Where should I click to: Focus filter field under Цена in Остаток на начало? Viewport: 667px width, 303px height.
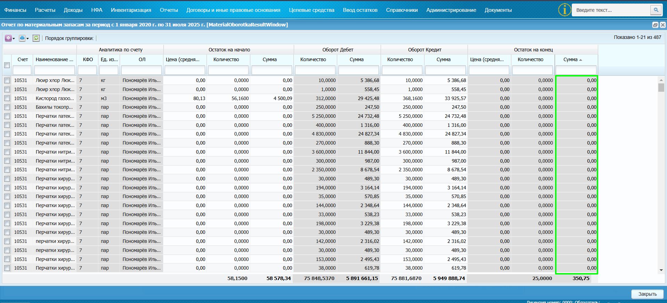(x=185, y=70)
